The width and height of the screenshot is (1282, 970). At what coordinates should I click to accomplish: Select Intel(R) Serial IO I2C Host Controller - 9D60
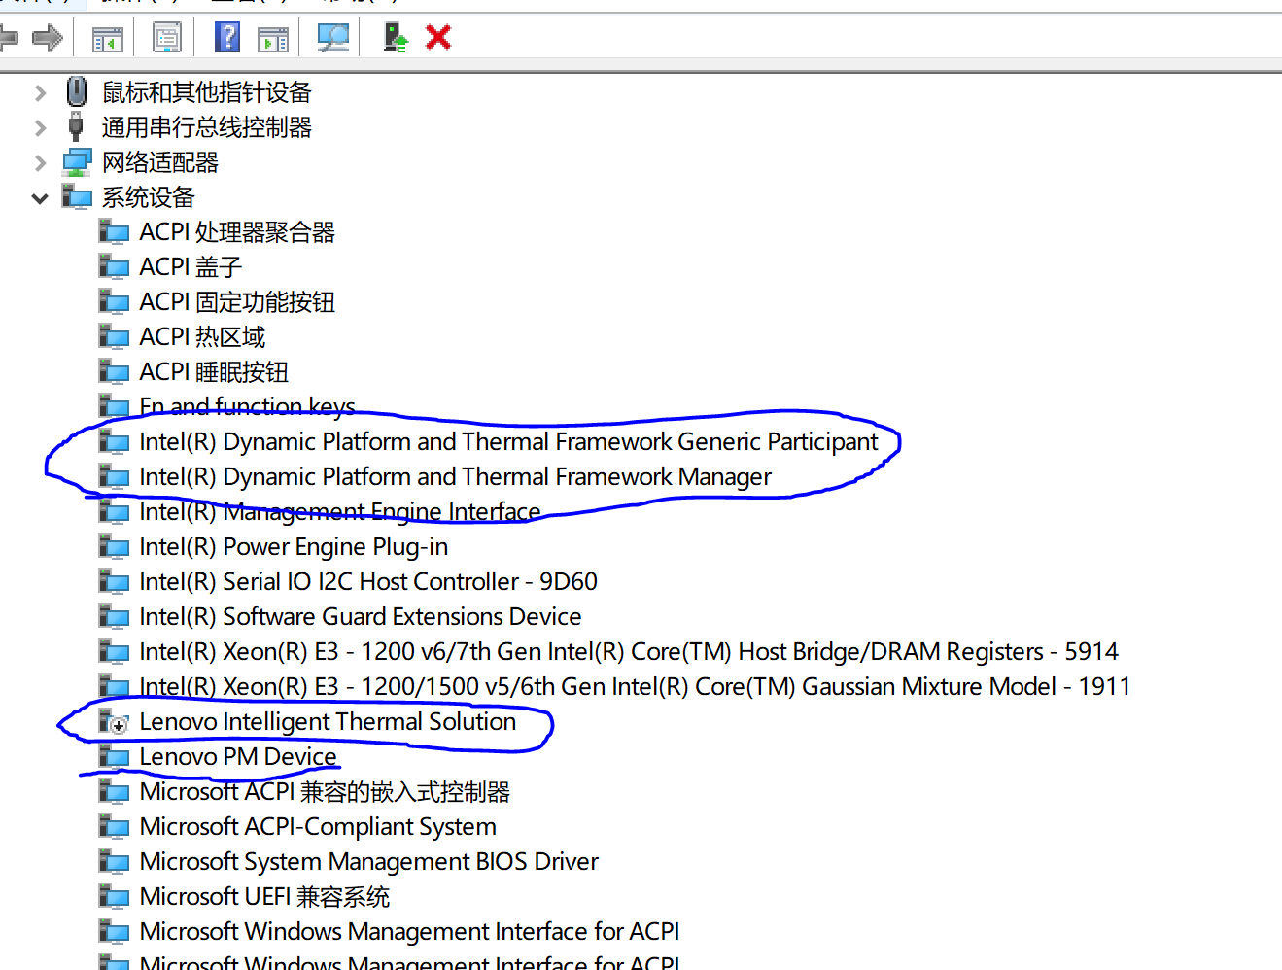coord(368,581)
